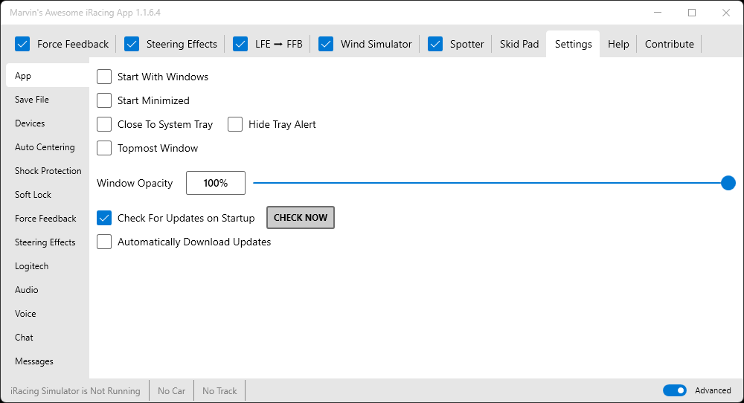Toggle the Spotter tab checkbox
744x403 pixels.
[435, 44]
